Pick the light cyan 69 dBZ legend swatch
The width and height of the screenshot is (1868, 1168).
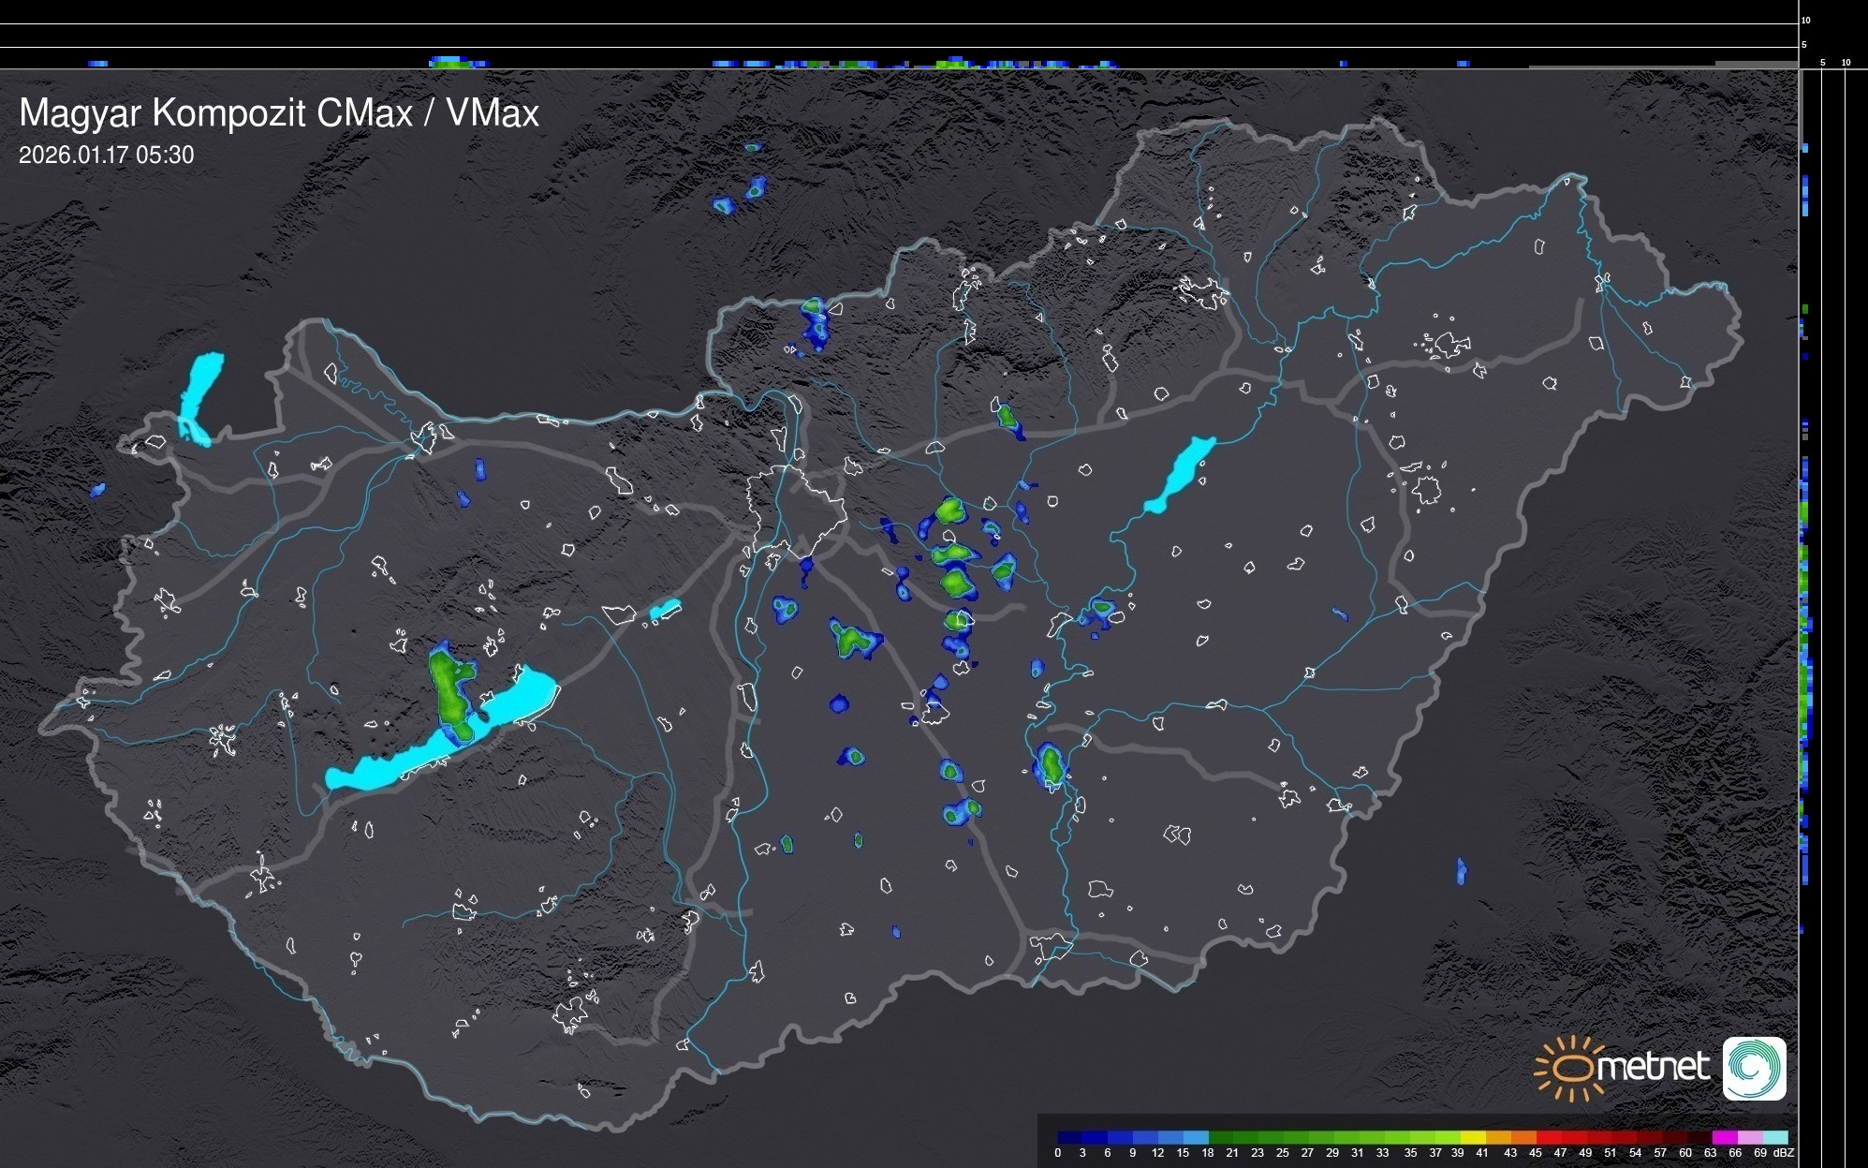pyautogui.click(x=1773, y=1137)
